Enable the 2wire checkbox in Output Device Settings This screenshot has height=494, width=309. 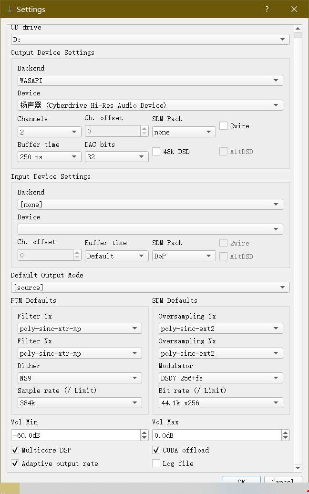tap(223, 126)
